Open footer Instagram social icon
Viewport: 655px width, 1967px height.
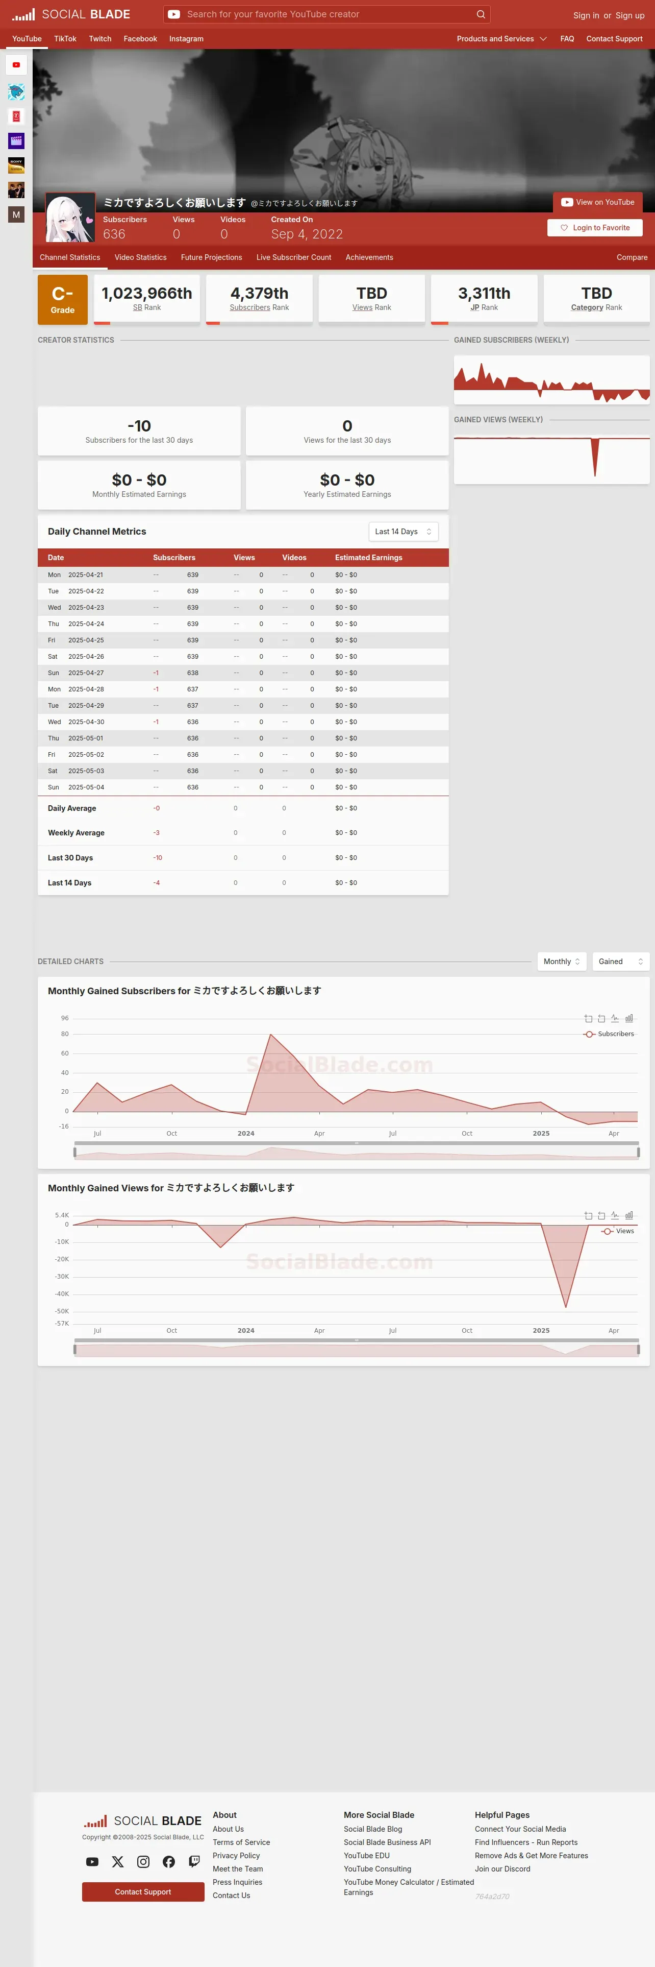[143, 1862]
